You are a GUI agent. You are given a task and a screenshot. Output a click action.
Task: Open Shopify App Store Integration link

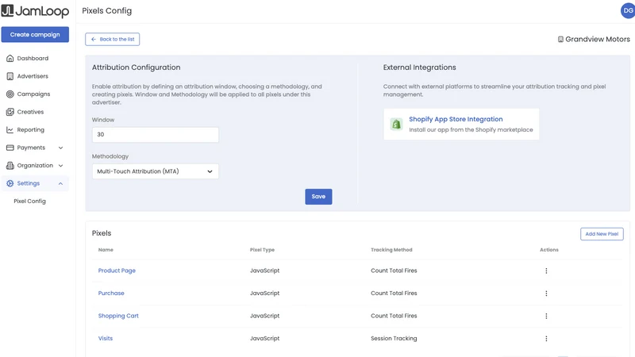[456, 119]
